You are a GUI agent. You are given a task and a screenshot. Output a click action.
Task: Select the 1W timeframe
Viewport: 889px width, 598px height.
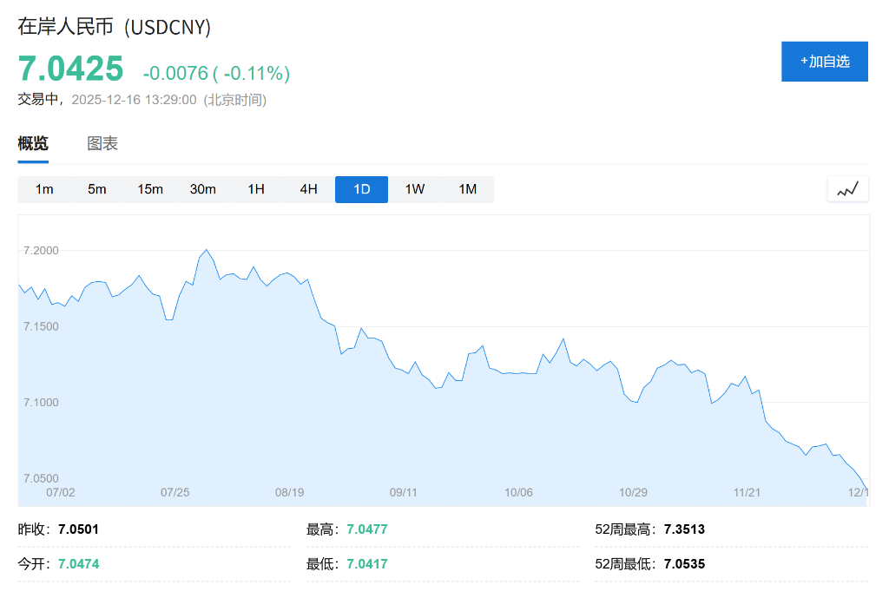pyautogui.click(x=414, y=188)
